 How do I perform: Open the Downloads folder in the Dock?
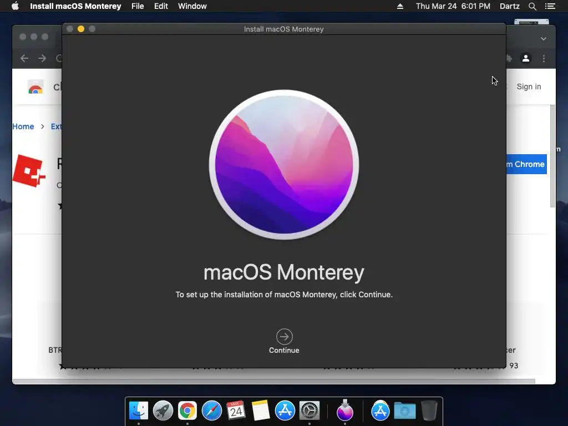click(404, 411)
